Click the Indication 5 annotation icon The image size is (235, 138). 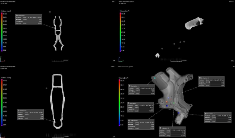coord(130,86)
